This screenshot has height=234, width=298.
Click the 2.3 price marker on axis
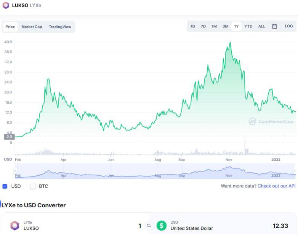9,137
